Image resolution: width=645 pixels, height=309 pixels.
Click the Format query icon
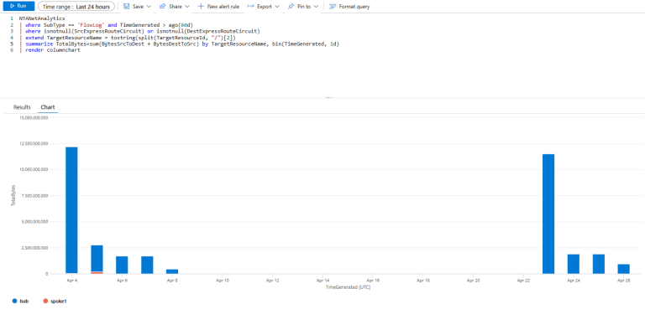[x=333, y=7]
